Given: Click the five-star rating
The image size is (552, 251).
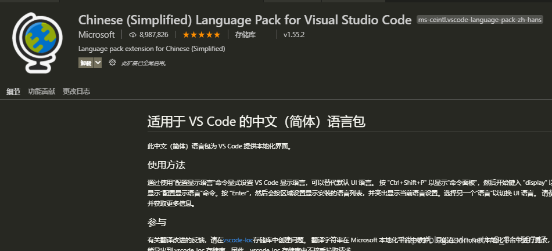Looking at the screenshot, I should pos(202,35).
